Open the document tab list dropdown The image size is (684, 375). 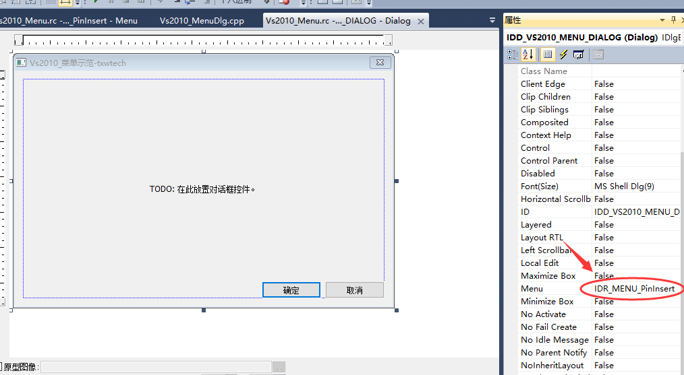492,20
